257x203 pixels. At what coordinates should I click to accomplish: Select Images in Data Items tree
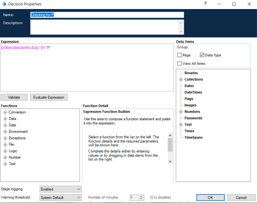(x=190, y=105)
